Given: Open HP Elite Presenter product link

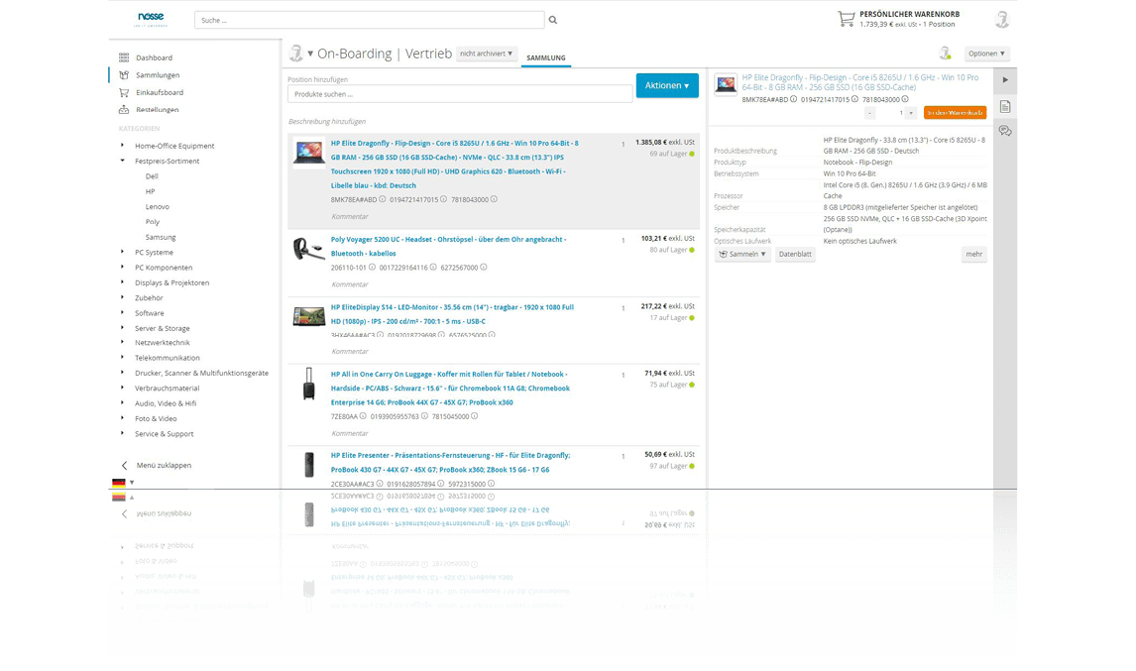Looking at the screenshot, I should coord(451,462).
